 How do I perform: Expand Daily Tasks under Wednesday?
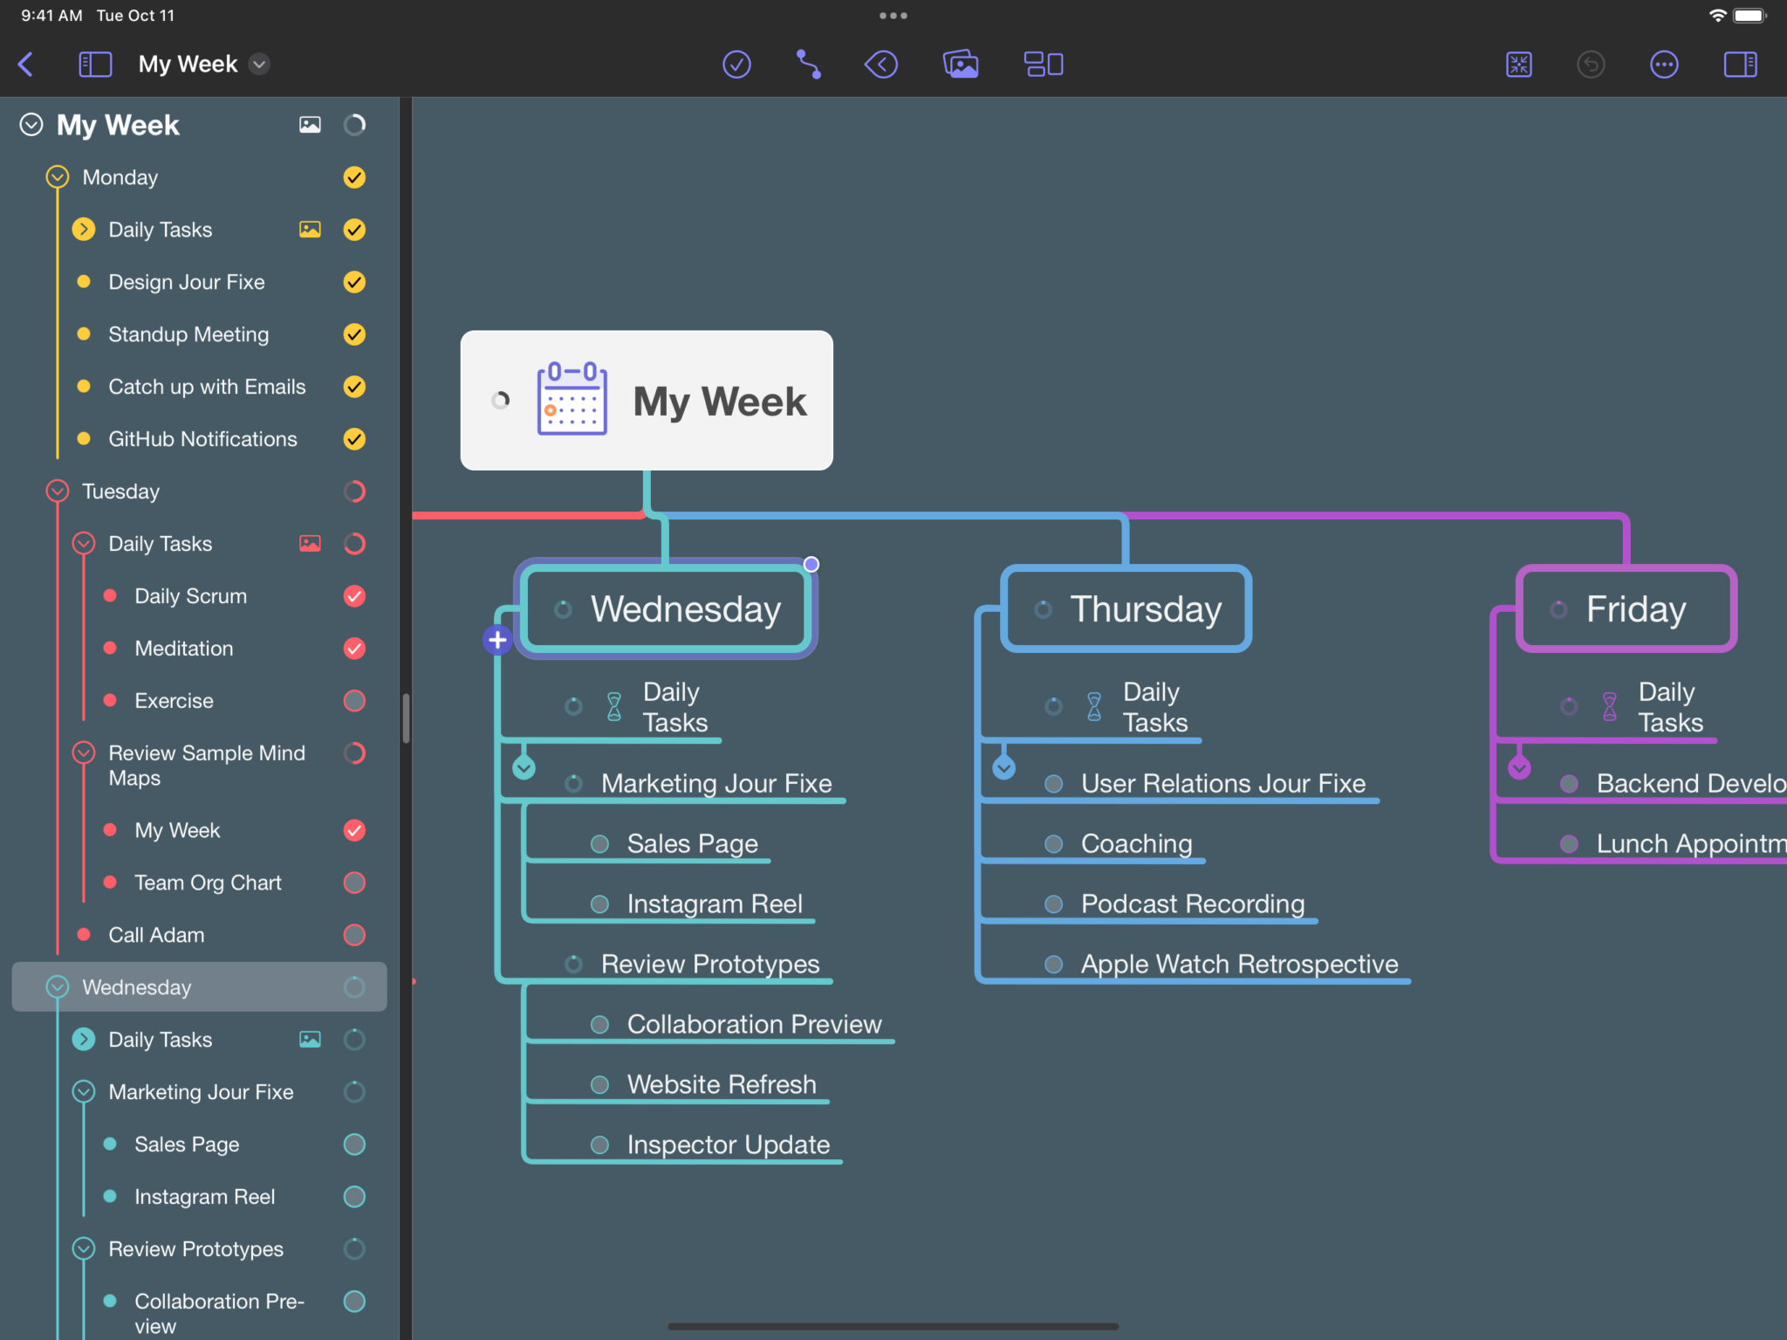click(x=84, y=1040)
